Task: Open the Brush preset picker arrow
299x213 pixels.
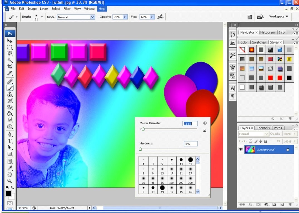Action: pos(42,17)
